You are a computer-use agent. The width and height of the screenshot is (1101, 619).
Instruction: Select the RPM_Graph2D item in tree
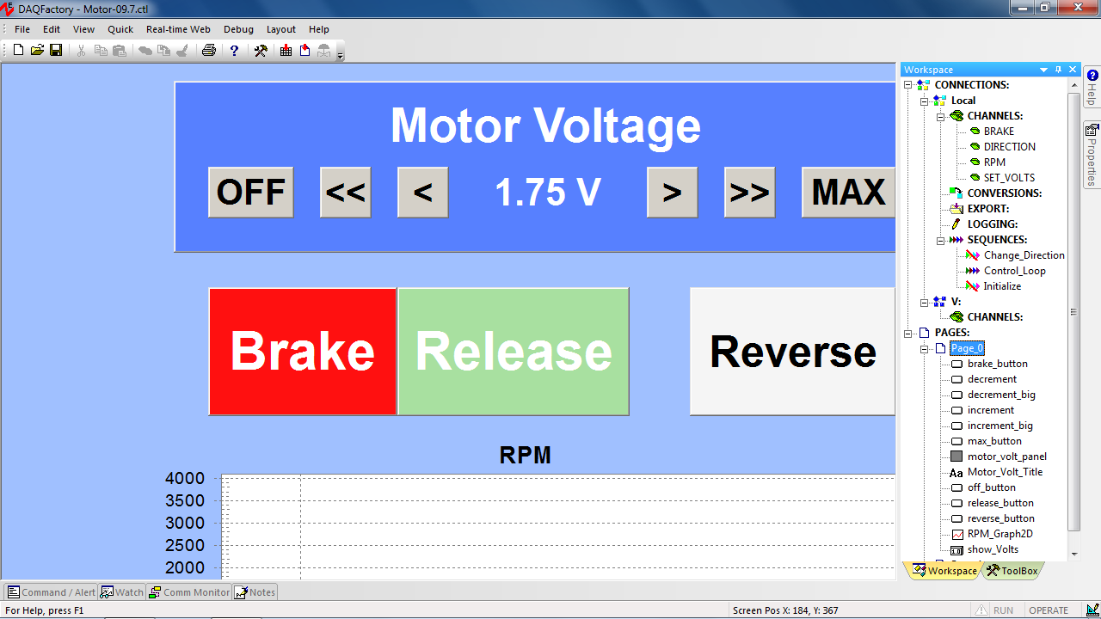pyautogui.click(x=1000, y=534)
